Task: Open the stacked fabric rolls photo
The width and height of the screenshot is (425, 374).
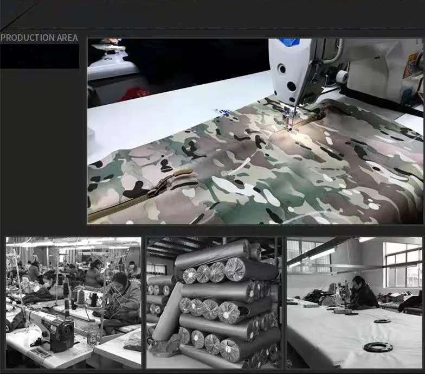Action: [x=214, y=303]
